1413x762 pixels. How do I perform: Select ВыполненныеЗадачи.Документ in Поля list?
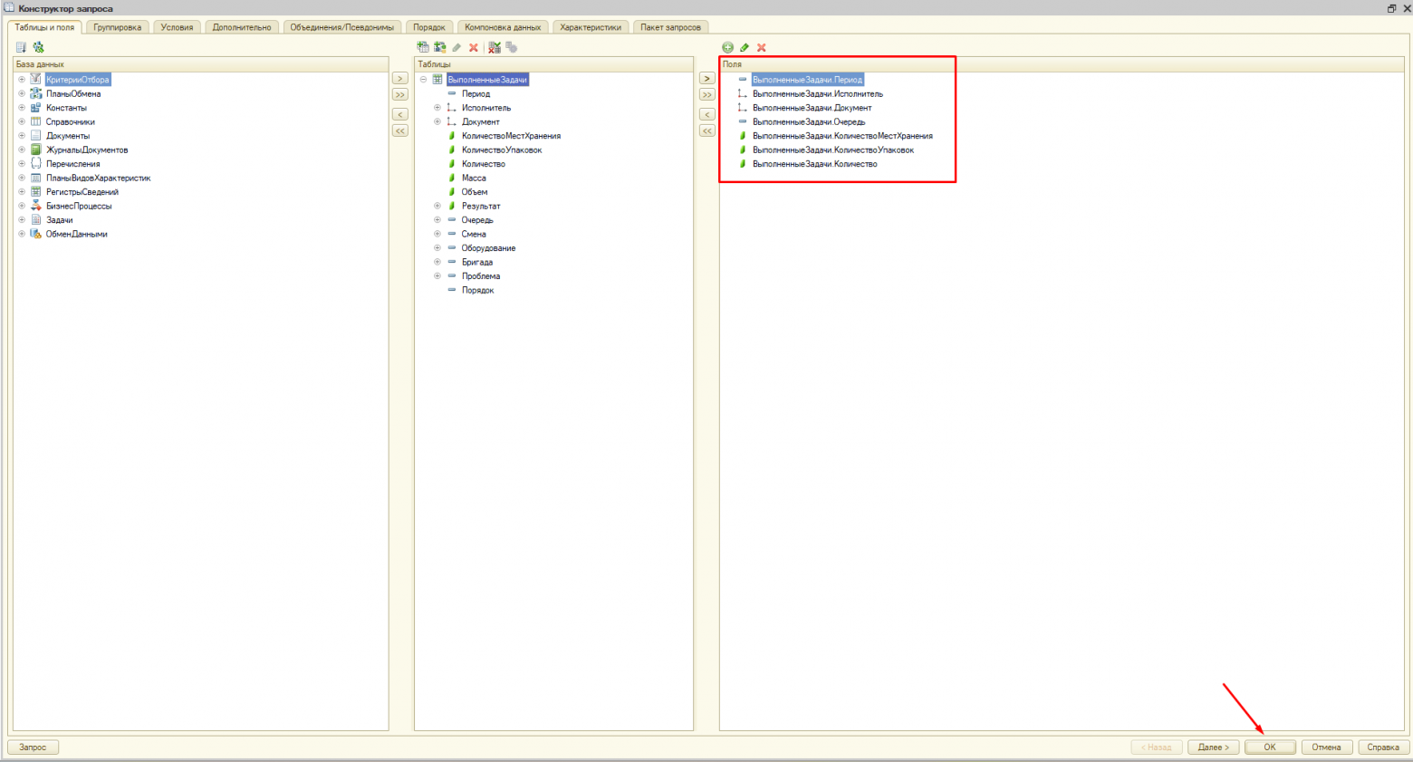tap(812, 108)
